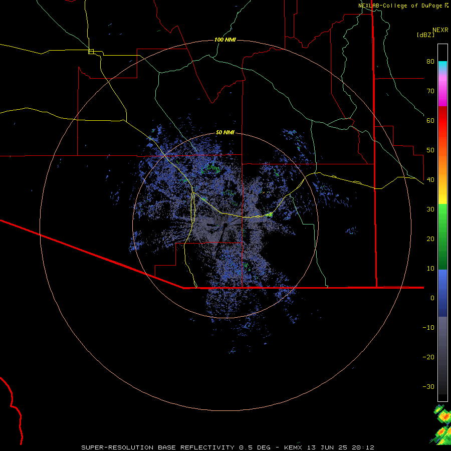Click the "NEXR" label above the color bar
This screenshot has width=451, height=451.
click(440, 30)
